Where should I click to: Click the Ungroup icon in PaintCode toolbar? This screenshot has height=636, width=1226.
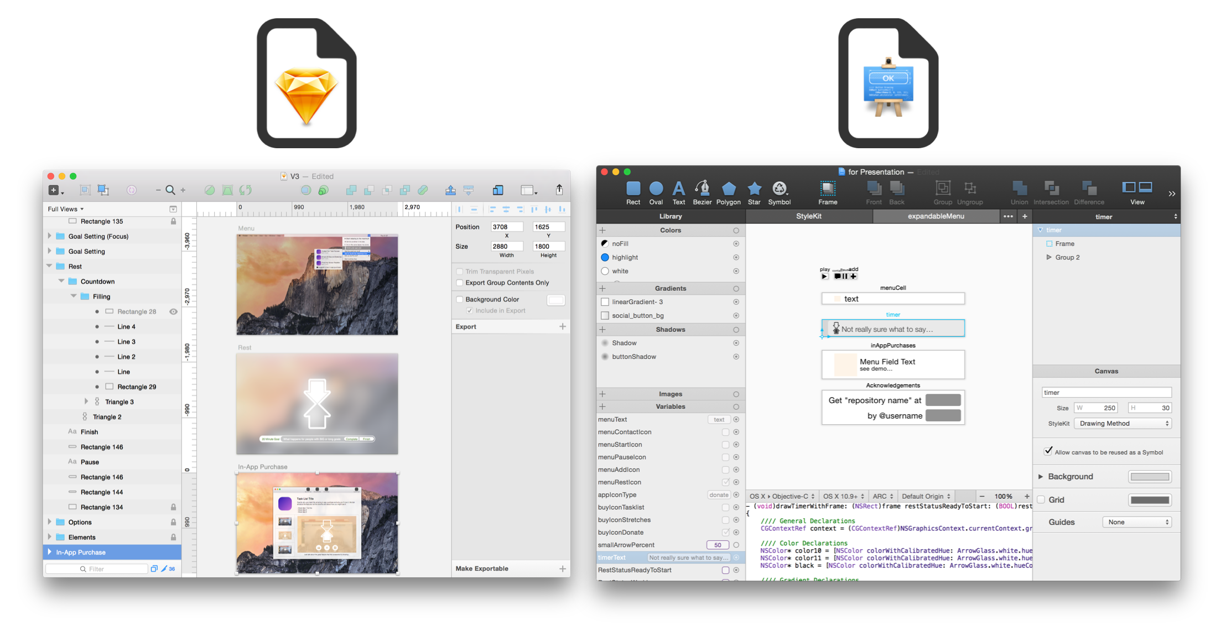(x=970, y=193)
